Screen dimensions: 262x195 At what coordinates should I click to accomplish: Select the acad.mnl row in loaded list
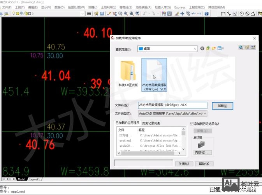[149, 140]
